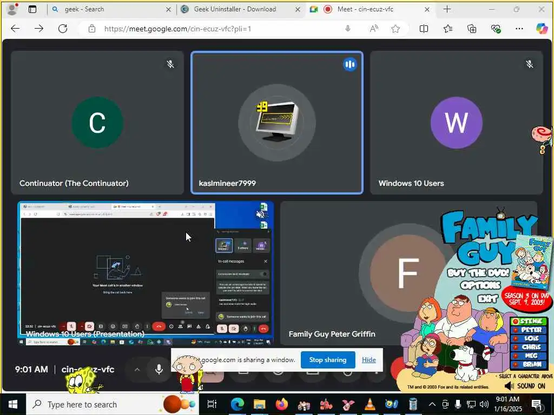Refresh the Meet page
This screenshot has height=415, width=554.
coord(63,29)
